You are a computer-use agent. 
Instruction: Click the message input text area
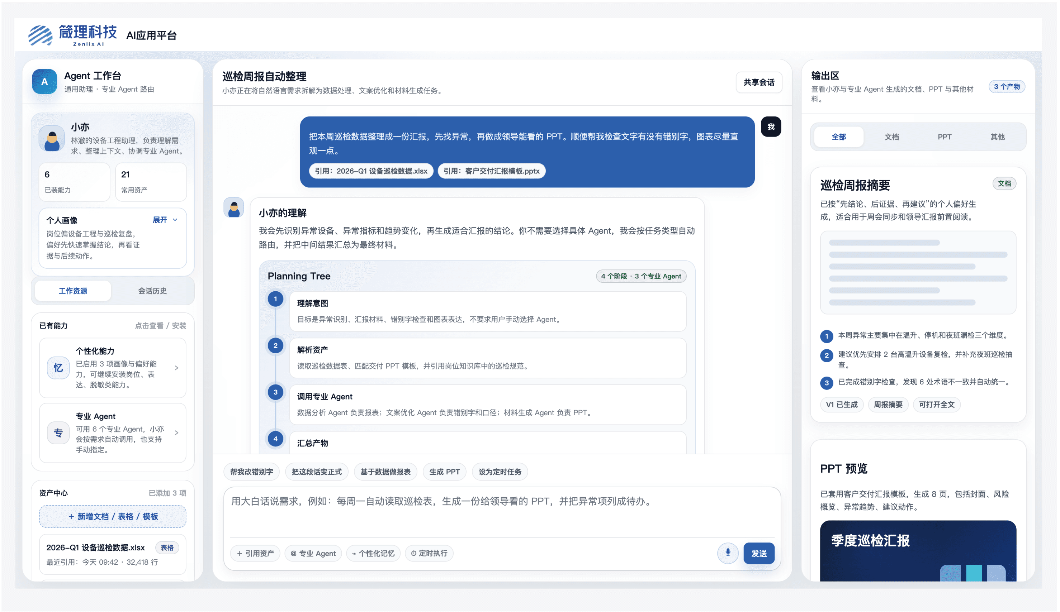(502, 512)
